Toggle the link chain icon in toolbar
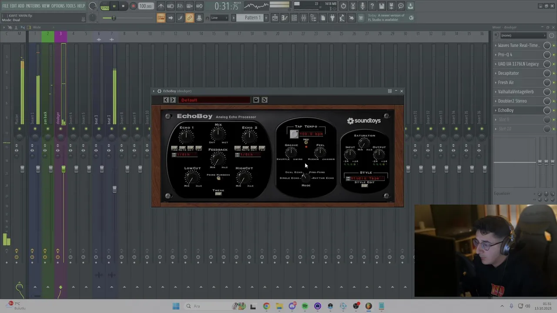Screen dimensions: 557x313 (189, 18)
